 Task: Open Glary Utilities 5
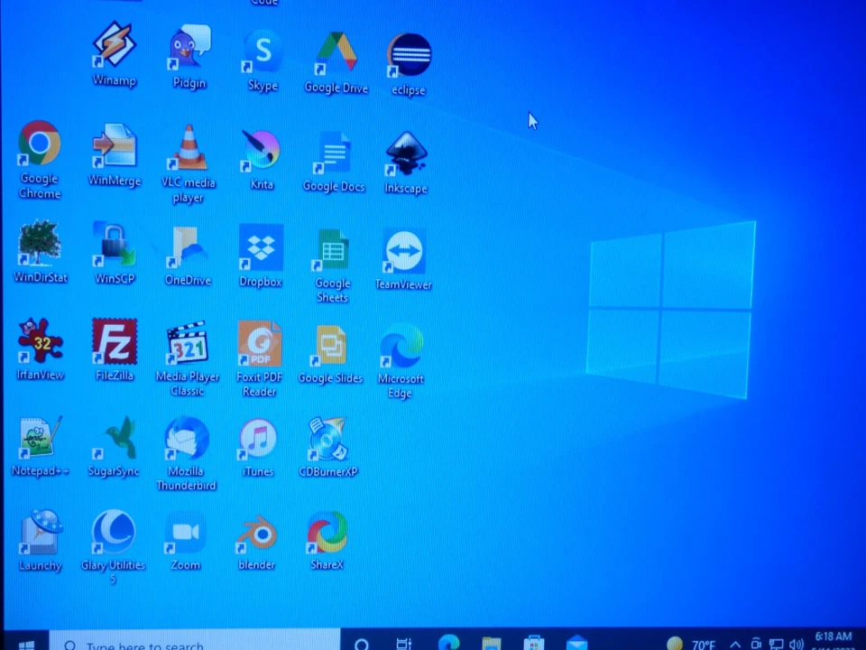[x=114, y=531]
